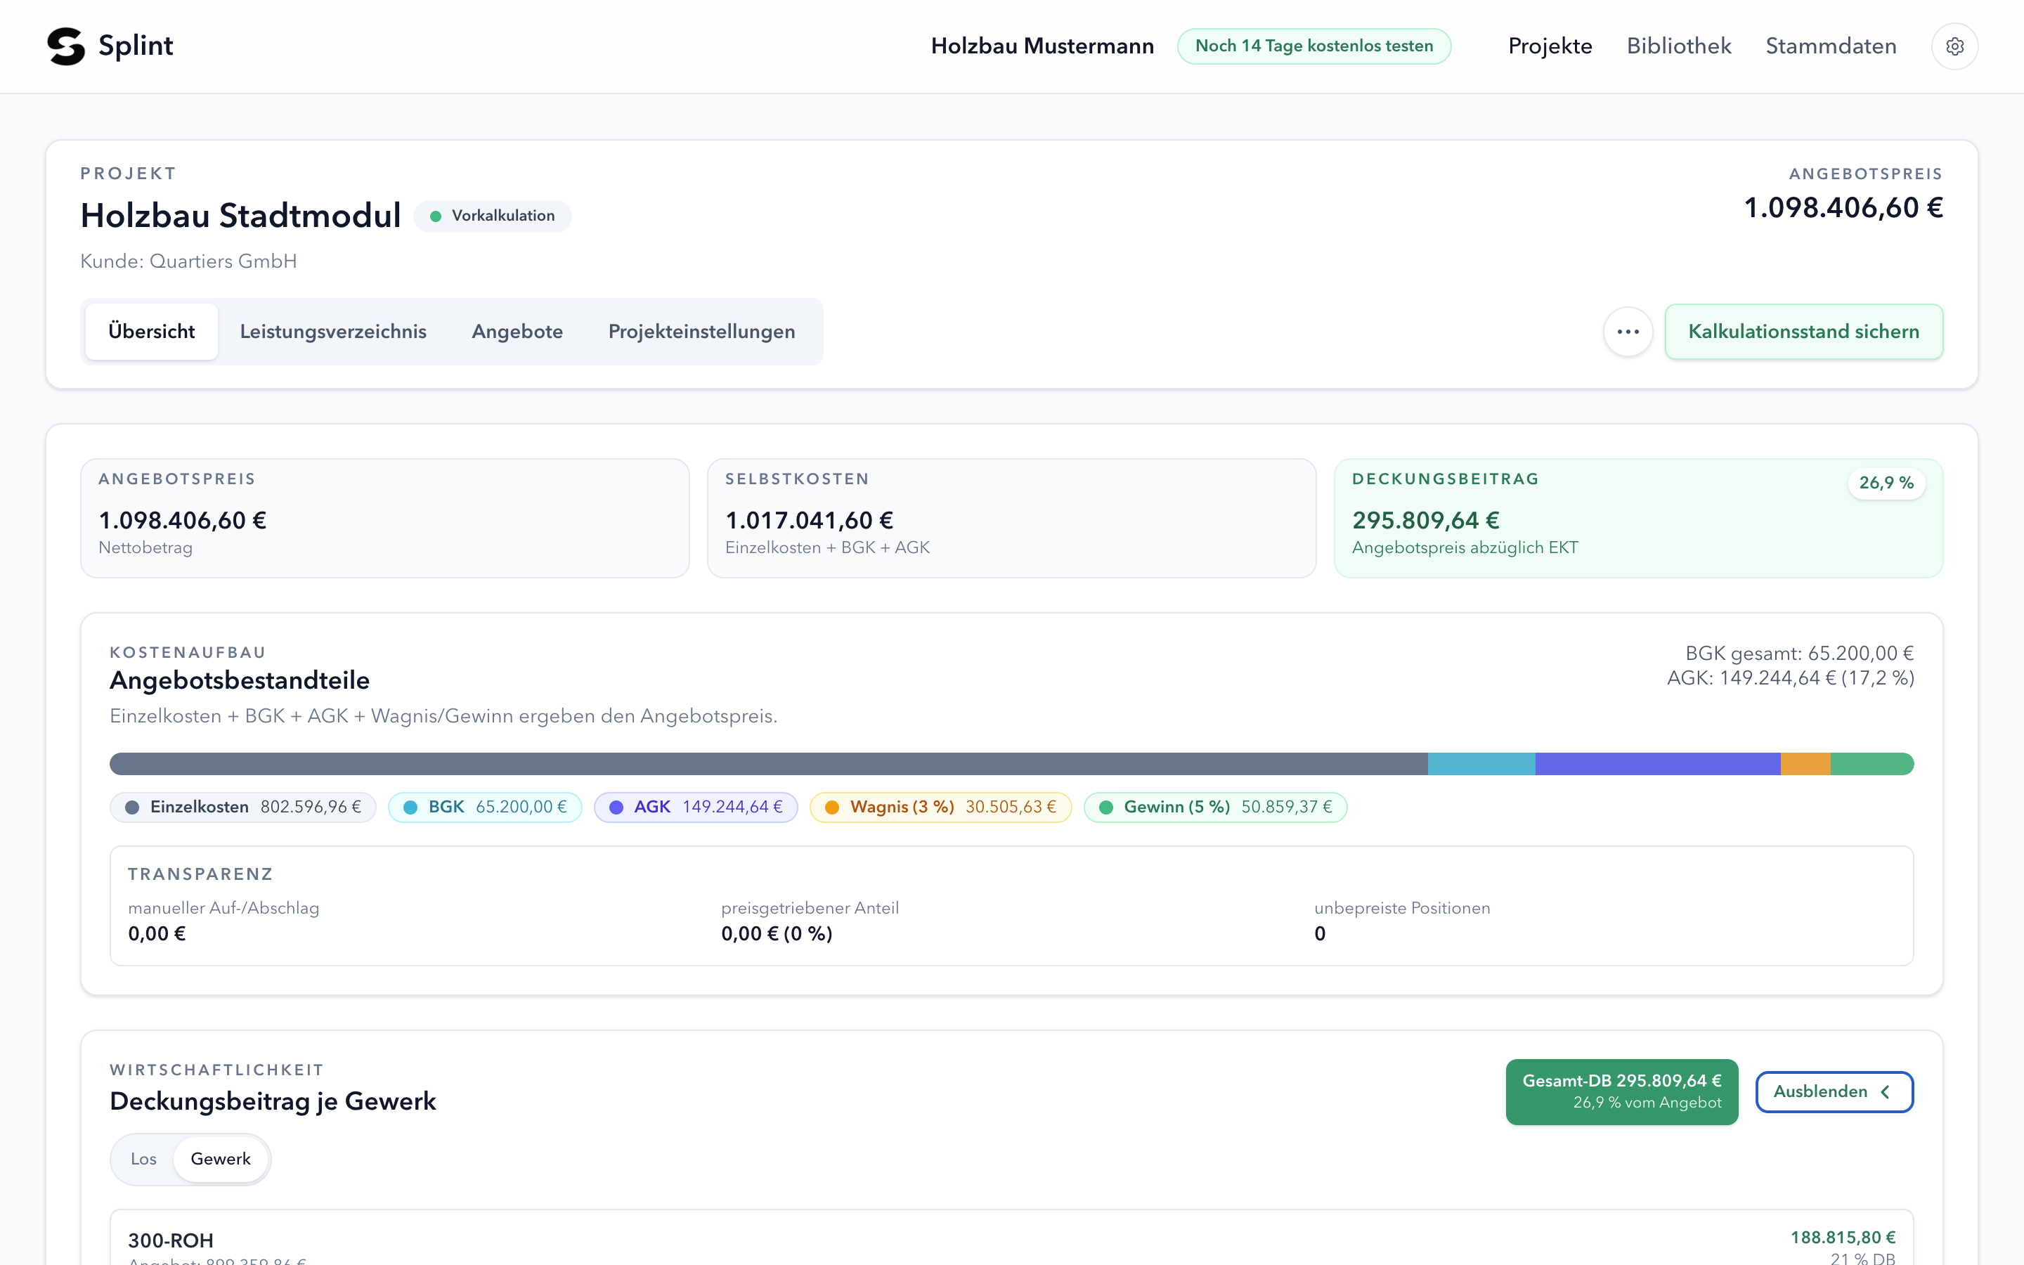The image size is (2024, 1265).
Task: Click the Splint logo icon
Action: coord(66,46)
